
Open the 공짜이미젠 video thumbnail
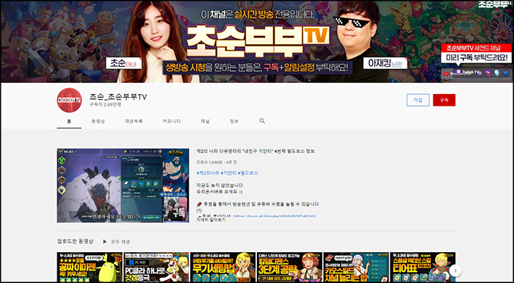(90, 267)
